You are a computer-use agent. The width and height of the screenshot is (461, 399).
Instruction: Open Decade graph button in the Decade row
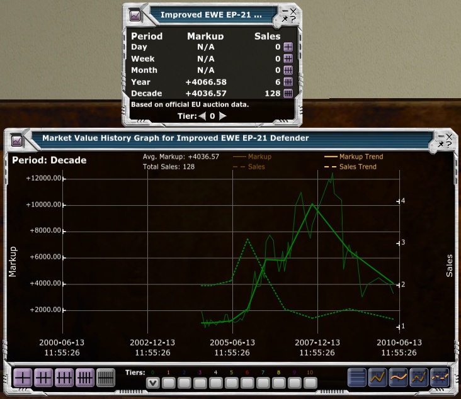point(288,93)
